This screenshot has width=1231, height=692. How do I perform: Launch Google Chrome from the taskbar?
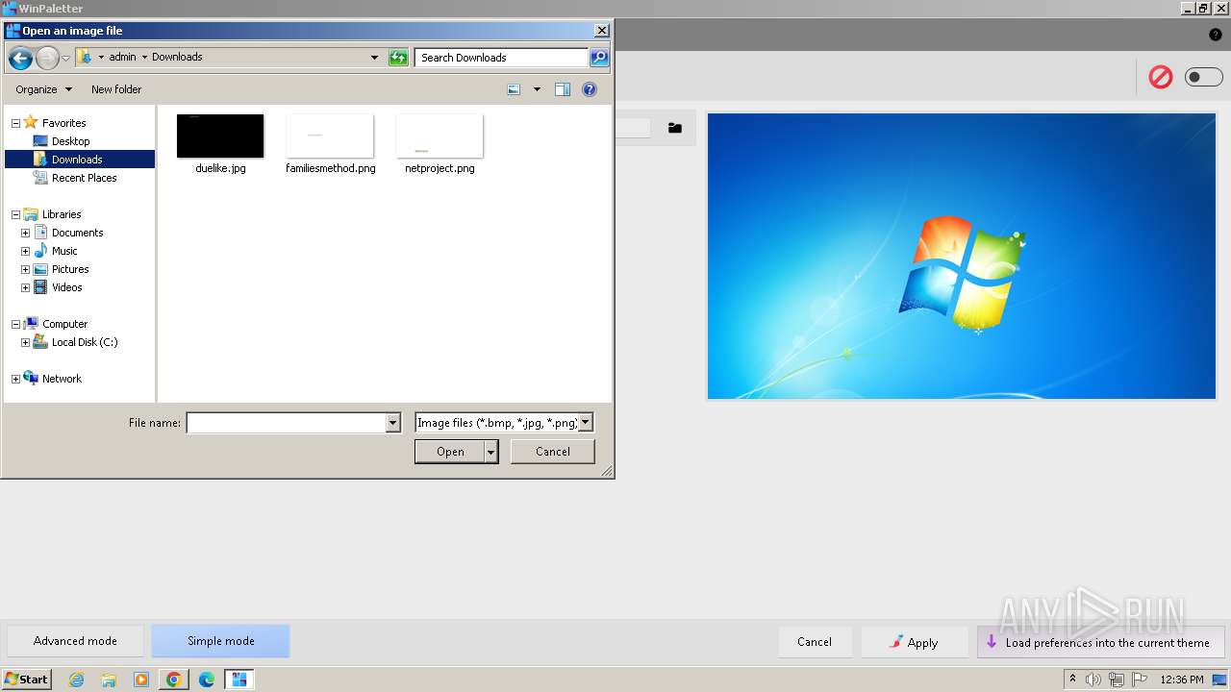pyautogui.click(x=174, y=680)
